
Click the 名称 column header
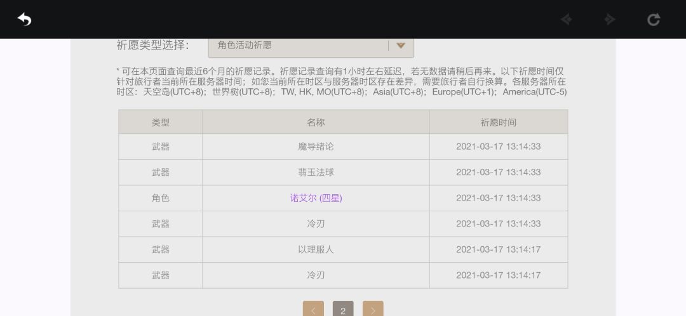316,122
